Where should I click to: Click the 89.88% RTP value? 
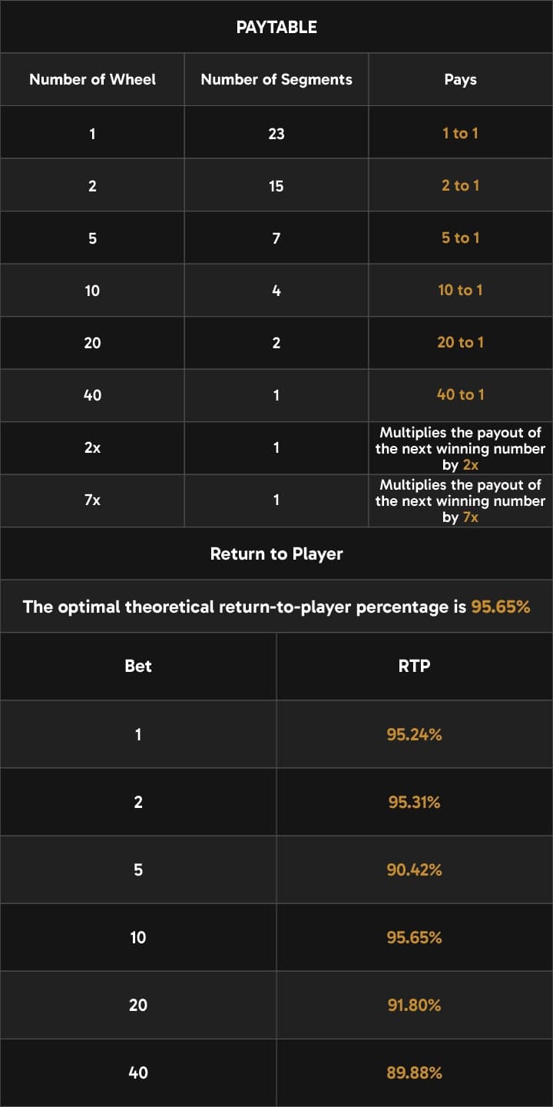pos(415,1072)
